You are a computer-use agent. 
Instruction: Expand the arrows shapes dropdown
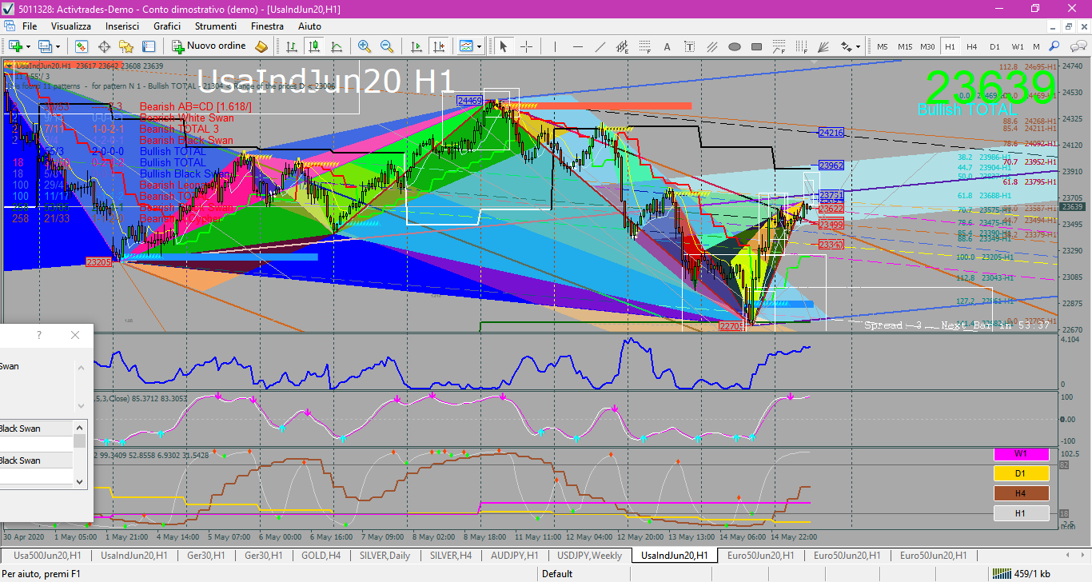pyautogui.click(x=858, y=46)
